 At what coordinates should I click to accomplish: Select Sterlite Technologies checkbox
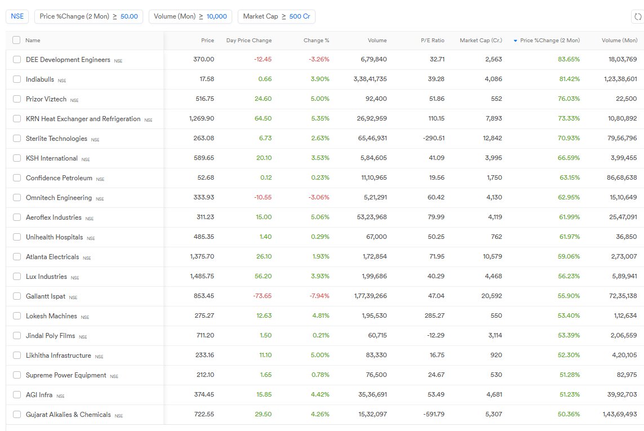[17, 139]
